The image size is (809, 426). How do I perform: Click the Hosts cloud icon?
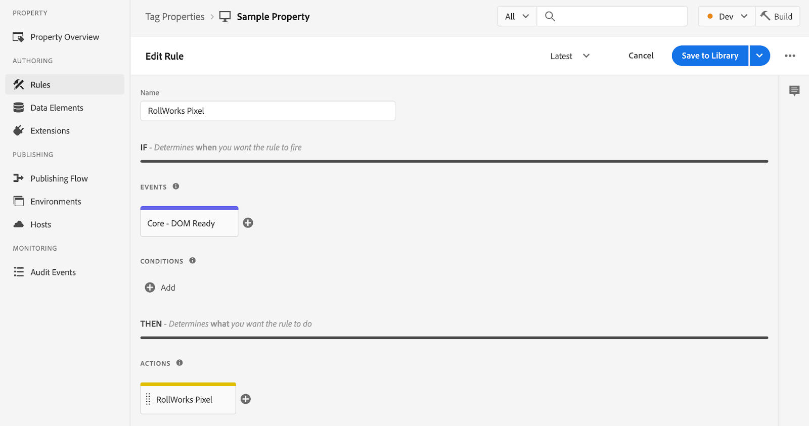coord(19,224)
